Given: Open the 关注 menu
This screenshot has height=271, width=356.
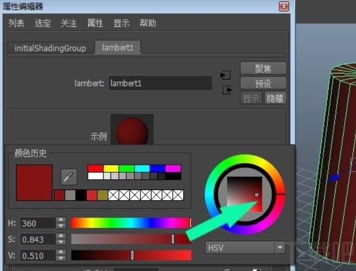Looking at the screenshot, I should (69, 23).
